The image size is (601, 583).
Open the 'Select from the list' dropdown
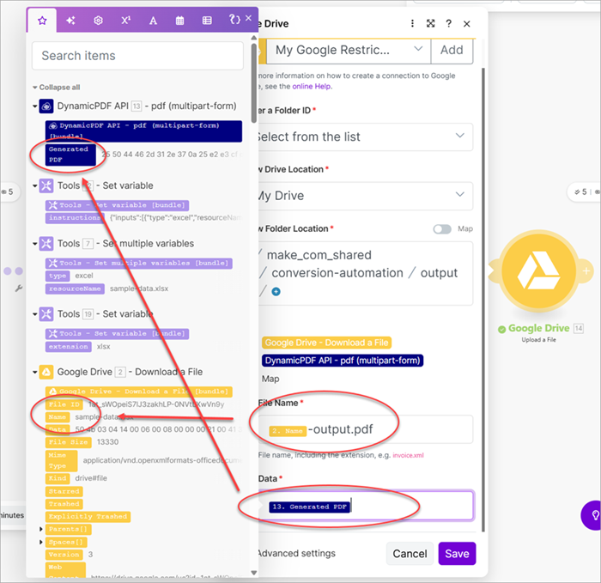point(362,136)
